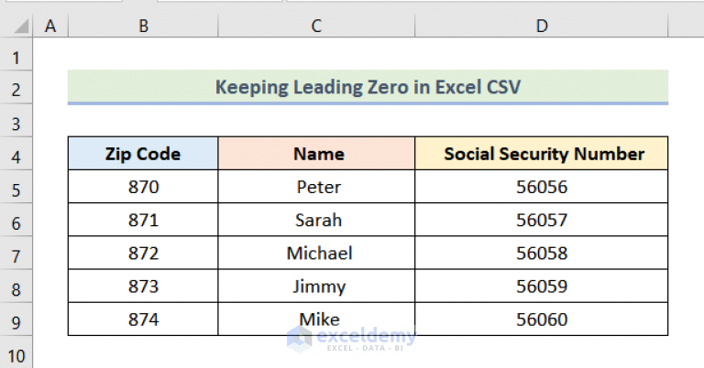Click the title cell 'Keeping Leading Zero in Excel CSV'

pyautogui.click(x=368, y=87)
